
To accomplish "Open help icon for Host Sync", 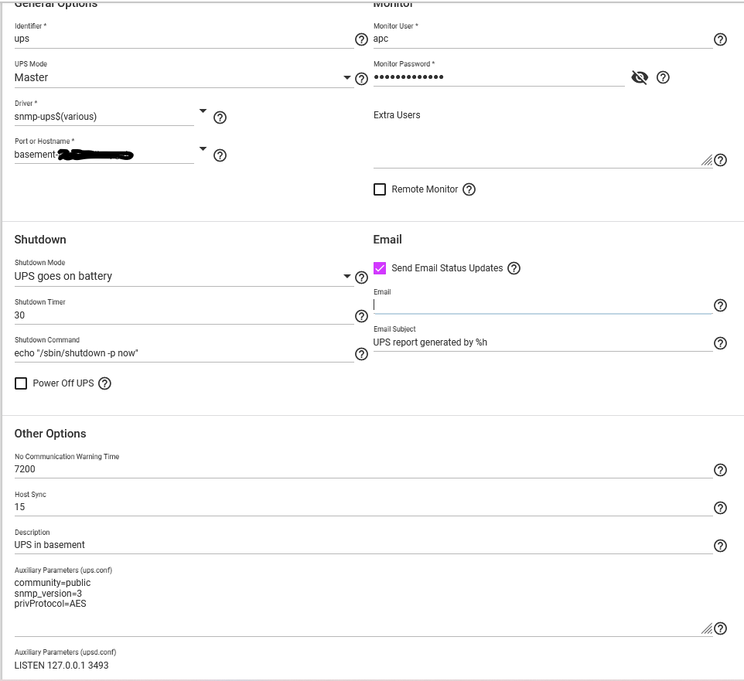I will (720, 508).
